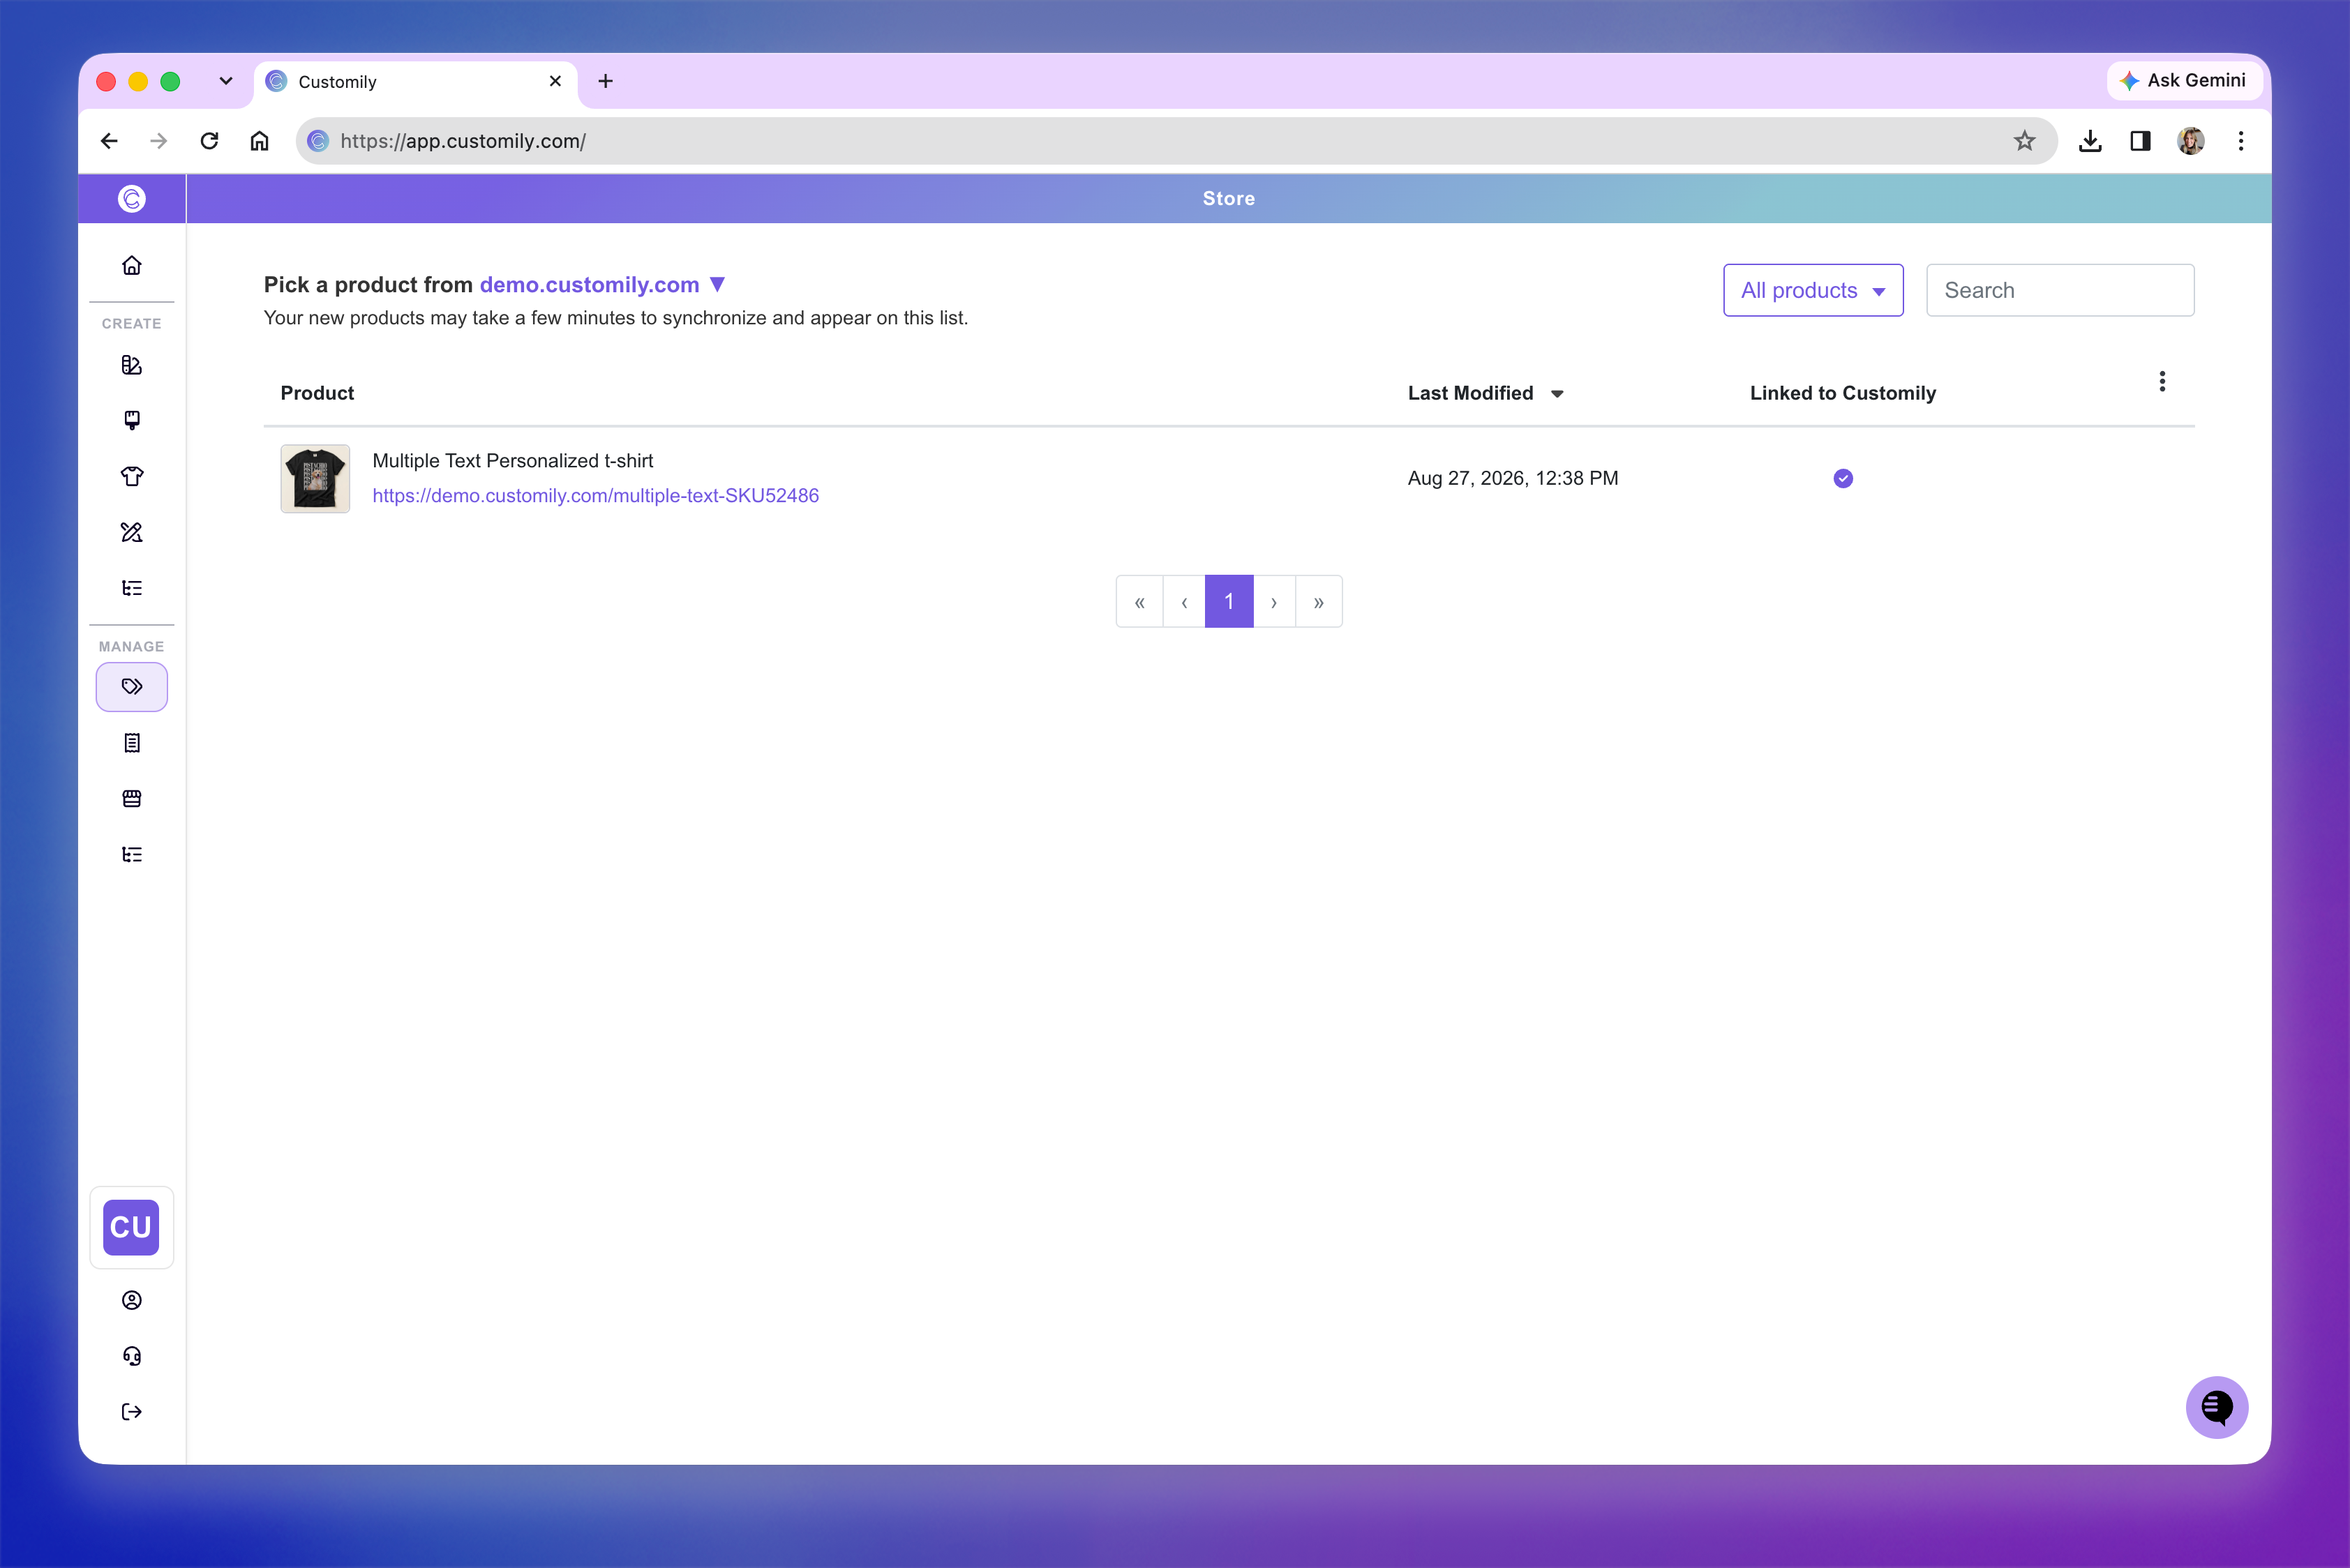Open the pencil-ruler design tools icon
The image size is (2350, 1568).
(131, 532)
